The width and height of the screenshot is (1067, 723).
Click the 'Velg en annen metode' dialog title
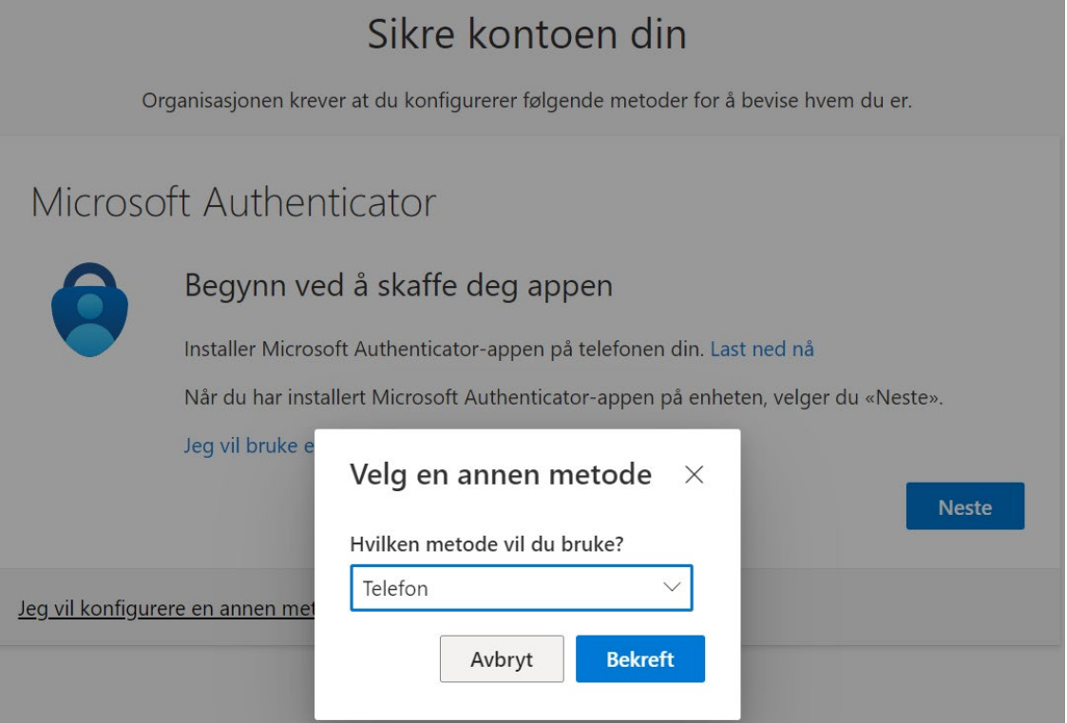[x=500, y=474]
